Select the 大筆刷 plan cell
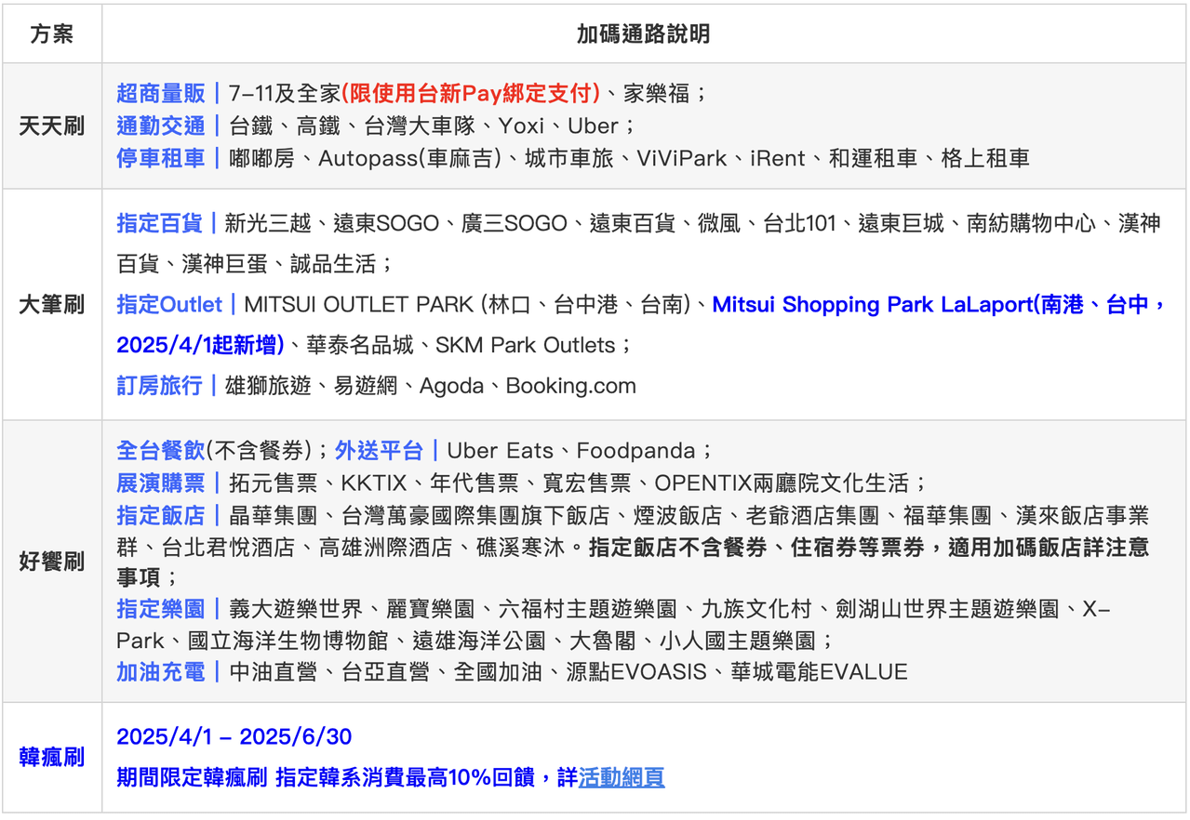Image resolution: width=1190 pixels, height=820 pixels. [x=52, y=305]
